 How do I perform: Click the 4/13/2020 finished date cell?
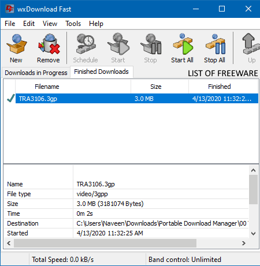pos(222,99)
